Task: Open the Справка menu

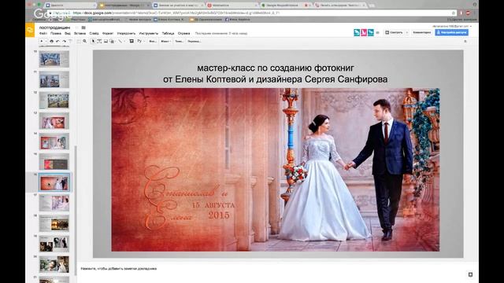Action: (x=183, y=33)
